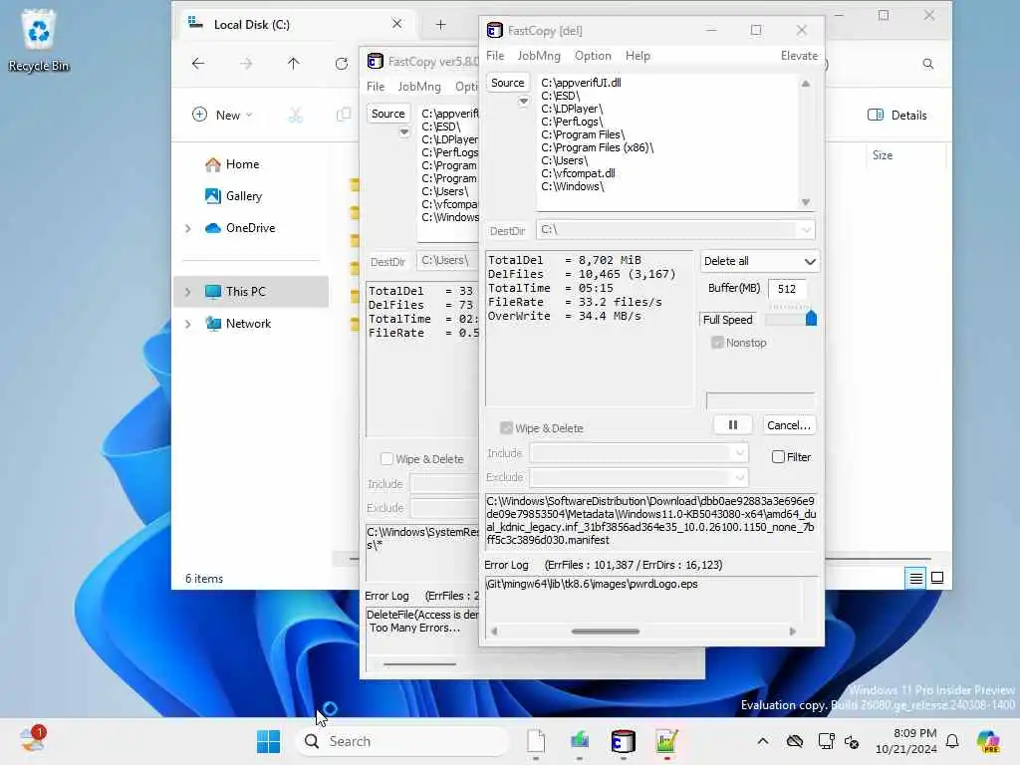Image resolution: width=1020 pixels, height=765 pixels.
Task: Click the Full Speed slider handle
Action: (x=811, y=318)
